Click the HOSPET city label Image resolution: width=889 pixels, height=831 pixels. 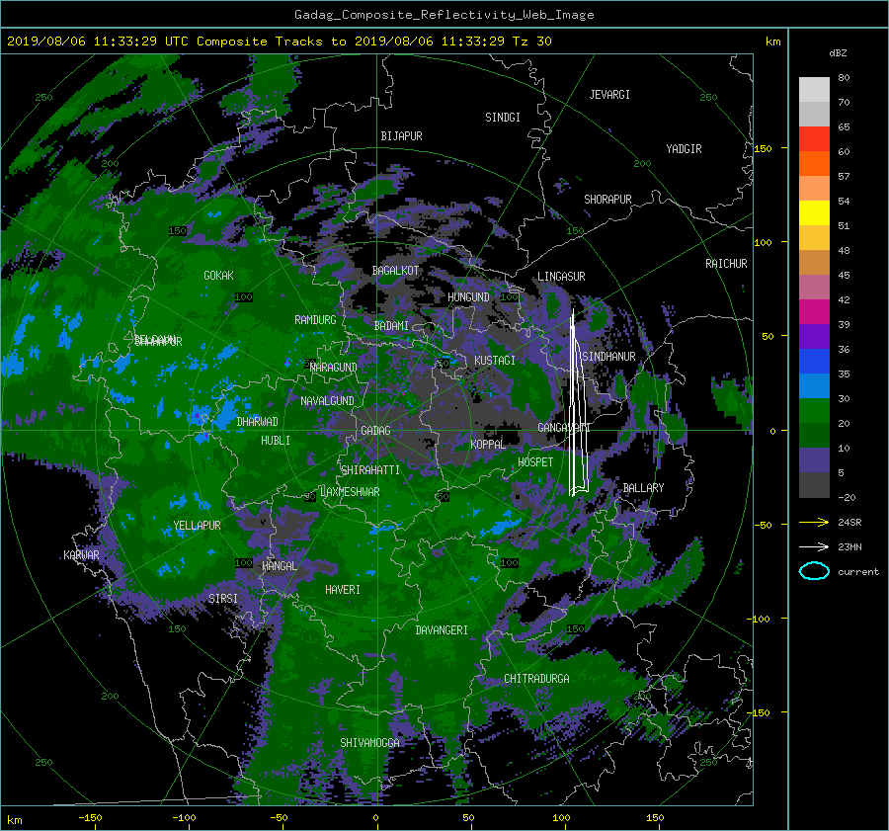(535, 462)
